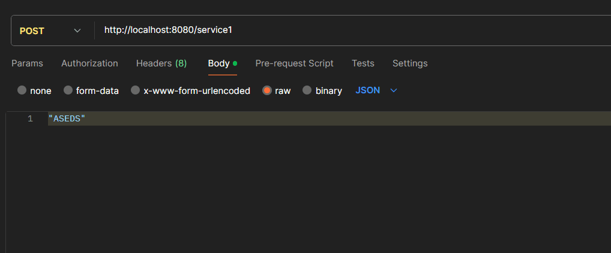Open the request Settings tab
Viewport: 611px width, 253px height.
click(410, 63)
